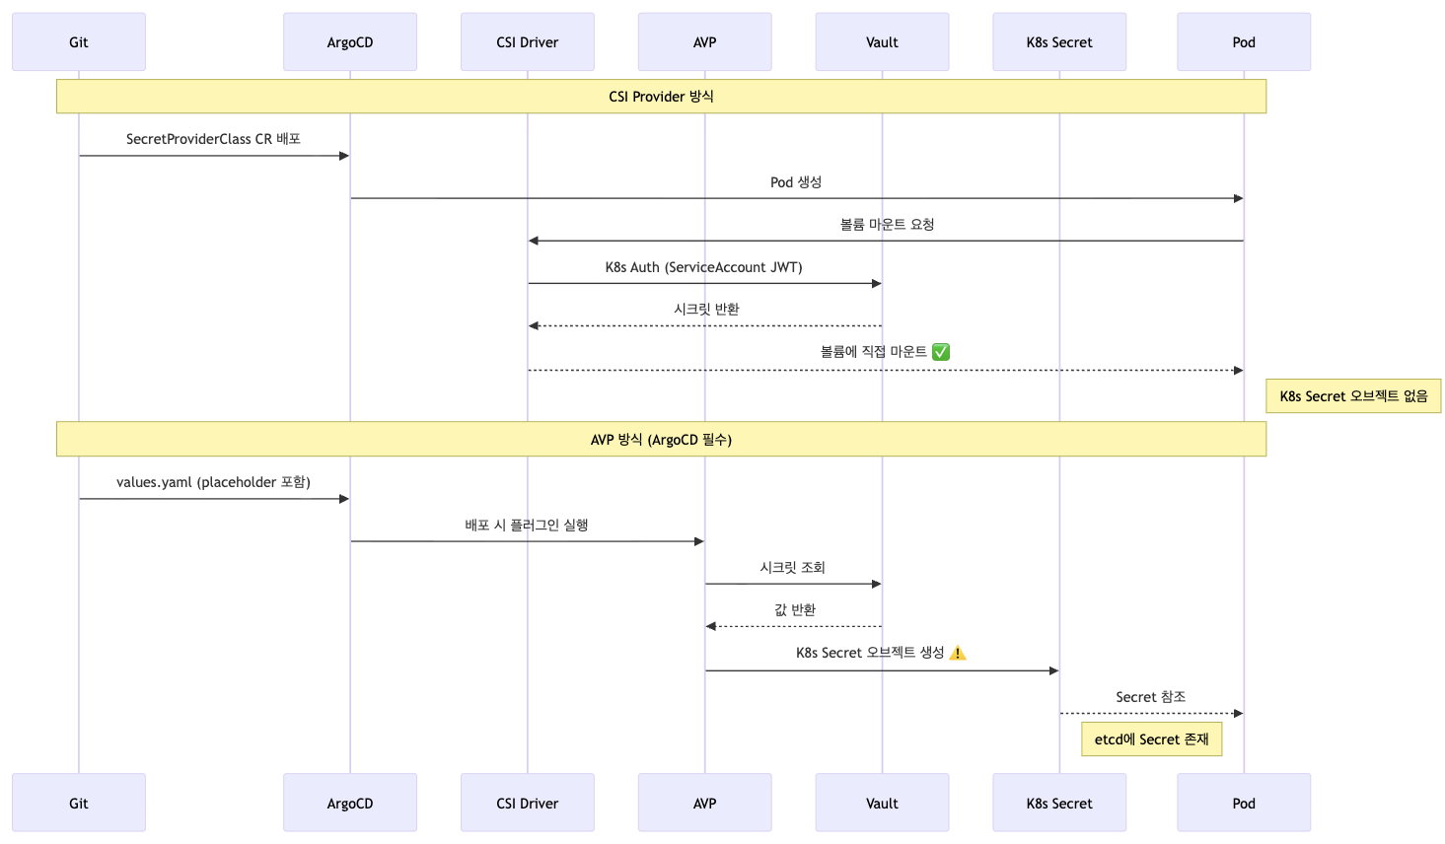Select the Pod participant box in the top row
The height and width of the screenshot is (844, 1445).
click(1244, 42)
